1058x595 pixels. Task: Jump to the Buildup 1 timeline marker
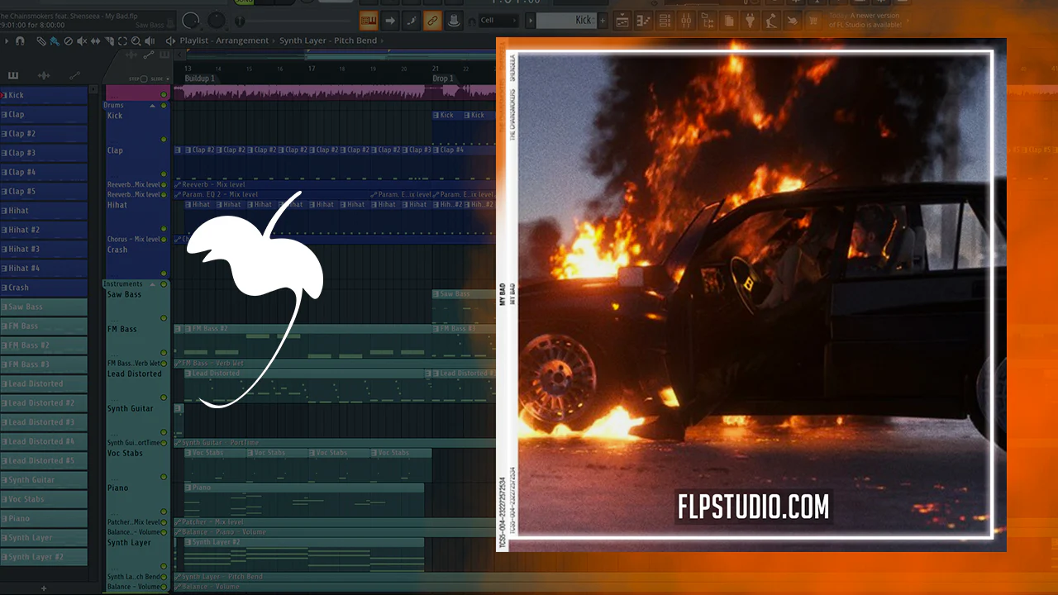coord(199,79)
